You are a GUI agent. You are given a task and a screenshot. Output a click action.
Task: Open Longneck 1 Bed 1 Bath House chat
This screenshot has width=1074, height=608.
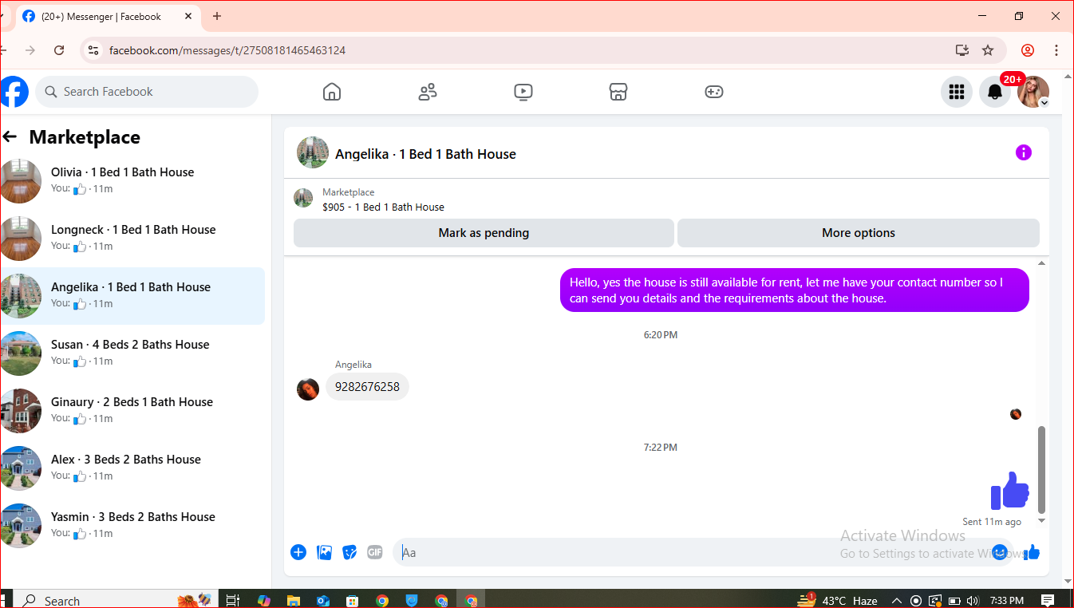(132, 239)
